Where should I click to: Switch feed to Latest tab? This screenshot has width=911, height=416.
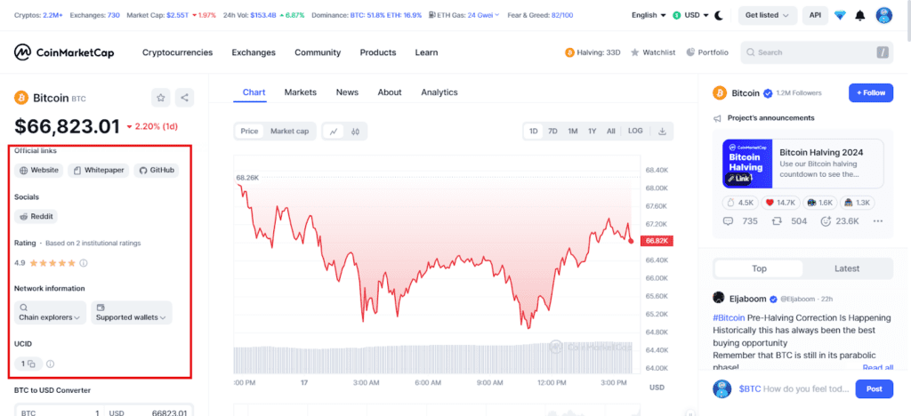[x=847, y=268]
